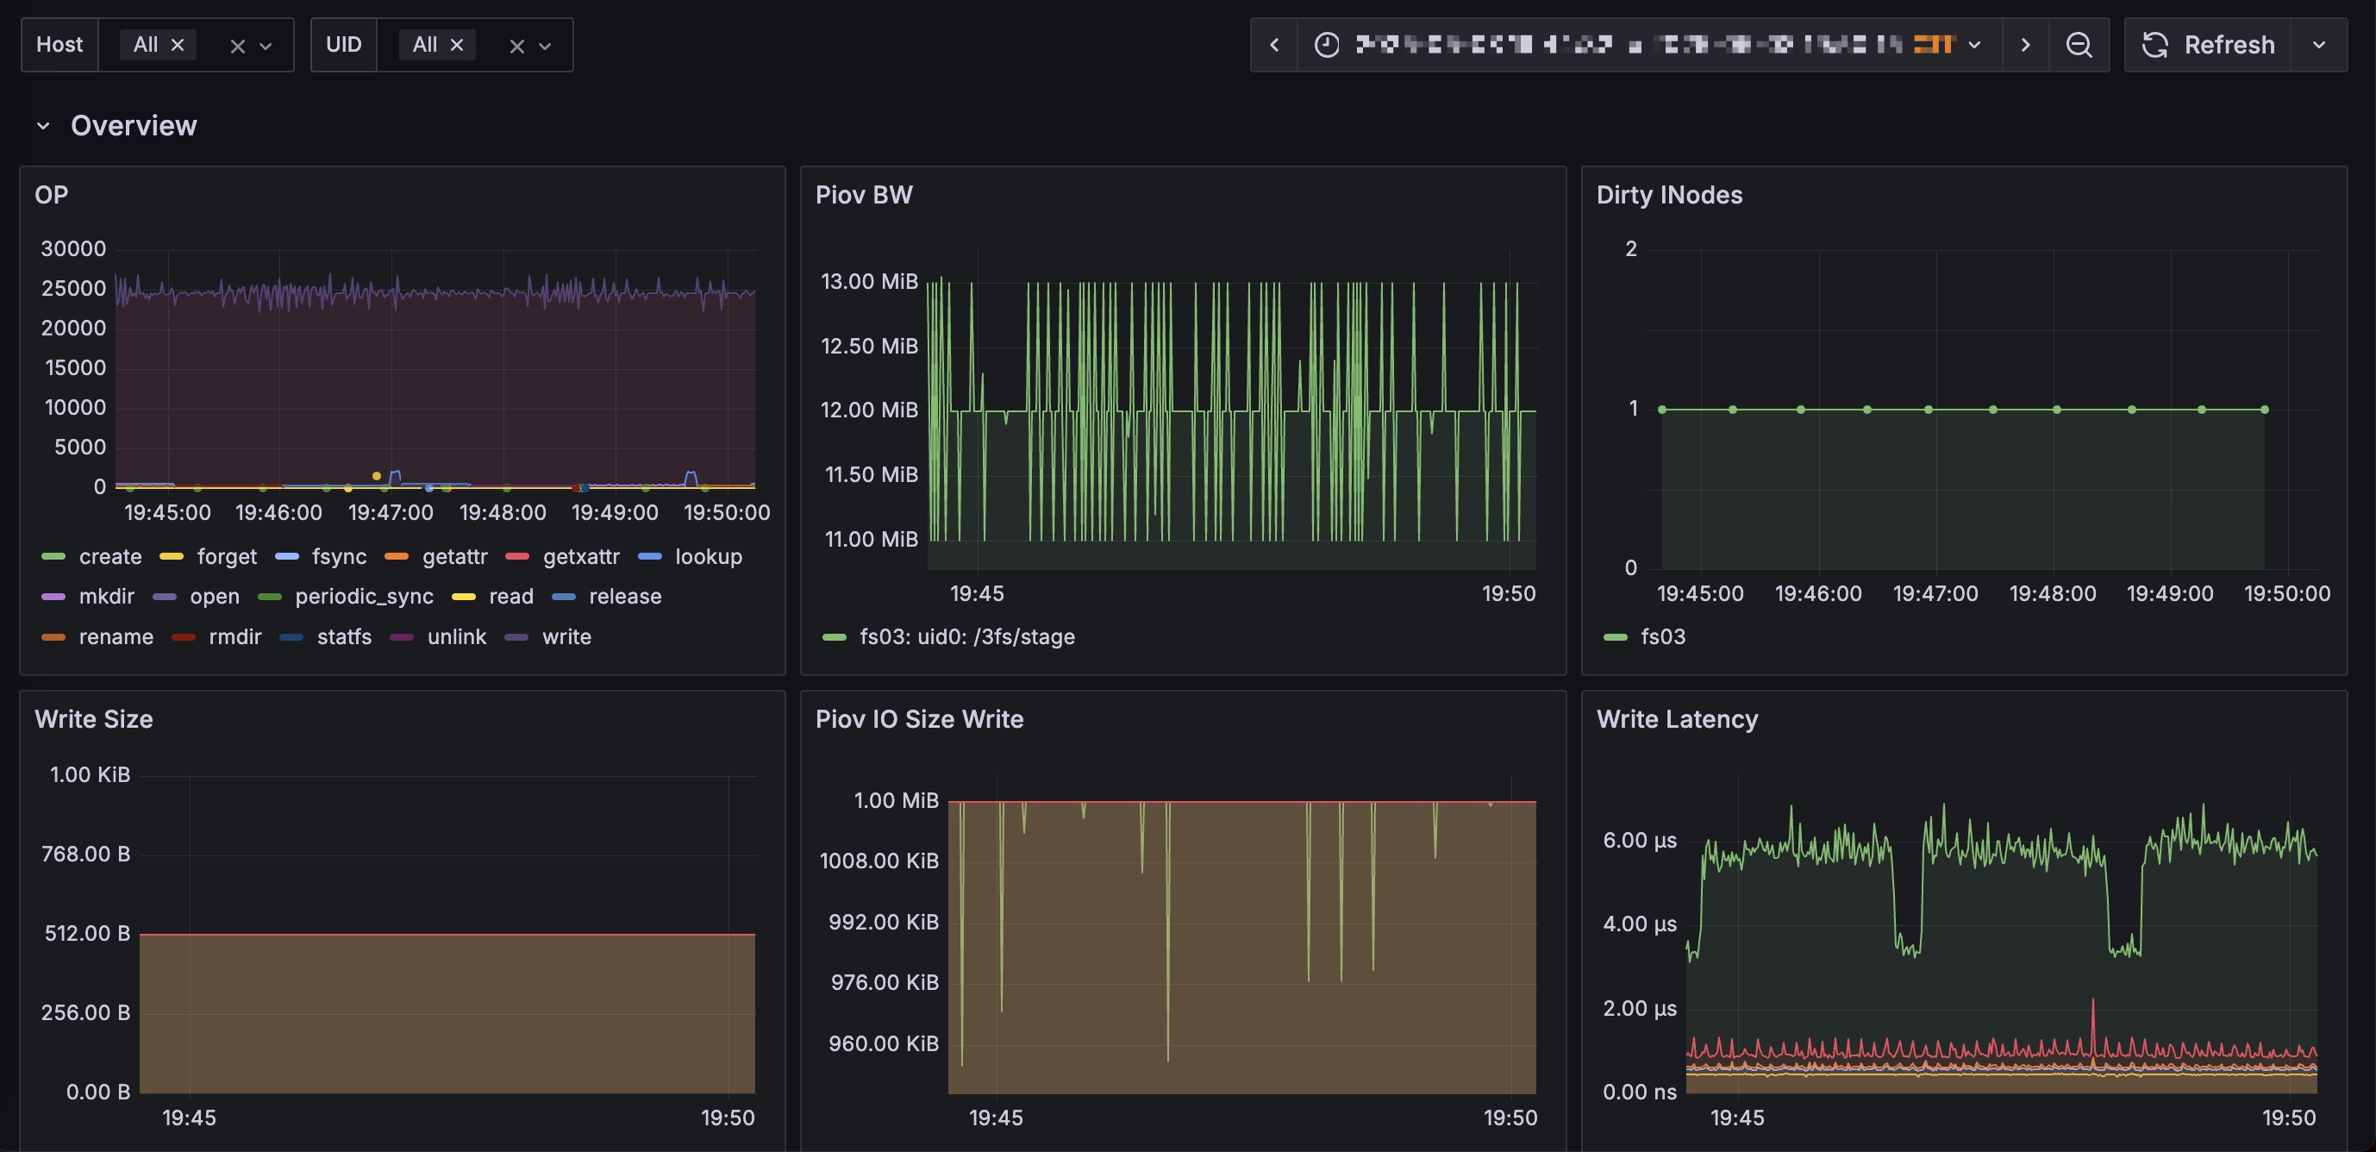The image size is (2376, 1152).
Task: Open the UID variable dropdown
Action: pos(545,45)
